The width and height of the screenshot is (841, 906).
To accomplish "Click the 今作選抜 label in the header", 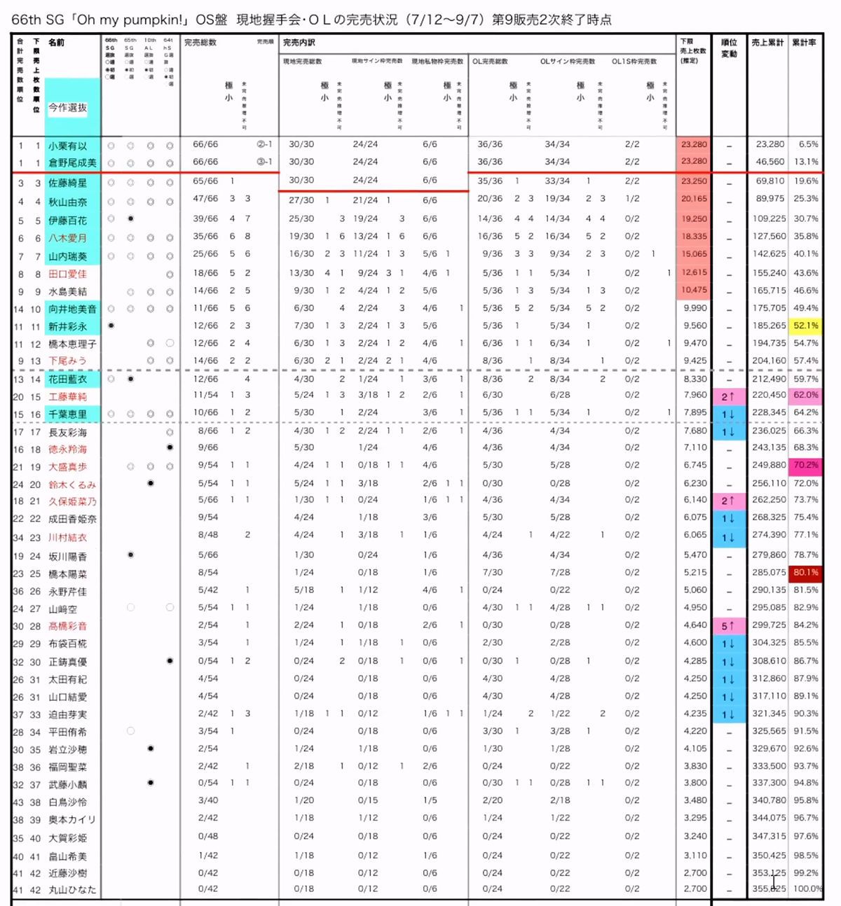I will tap(68, 108).
